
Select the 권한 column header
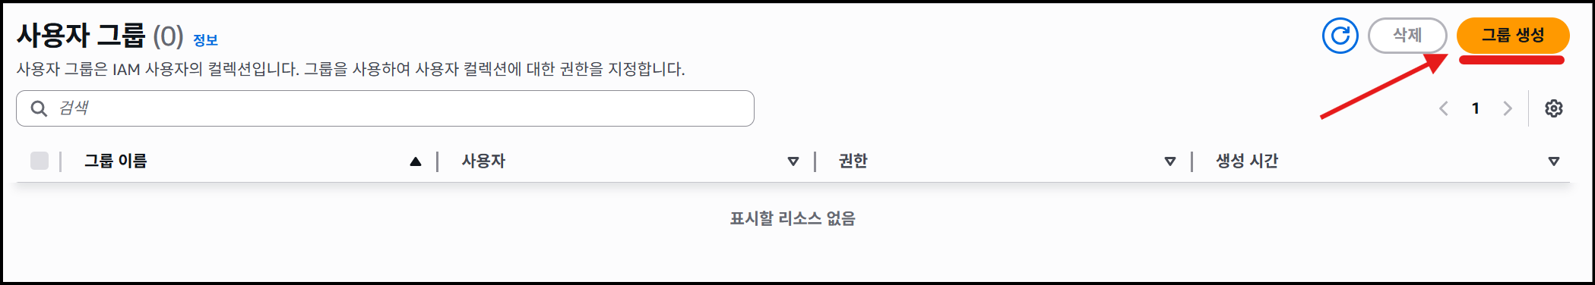853,161
